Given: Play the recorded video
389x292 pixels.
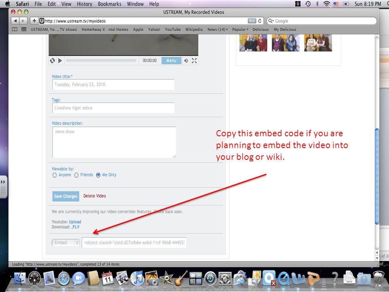Looking at the screenshot, I should (60, 60).
